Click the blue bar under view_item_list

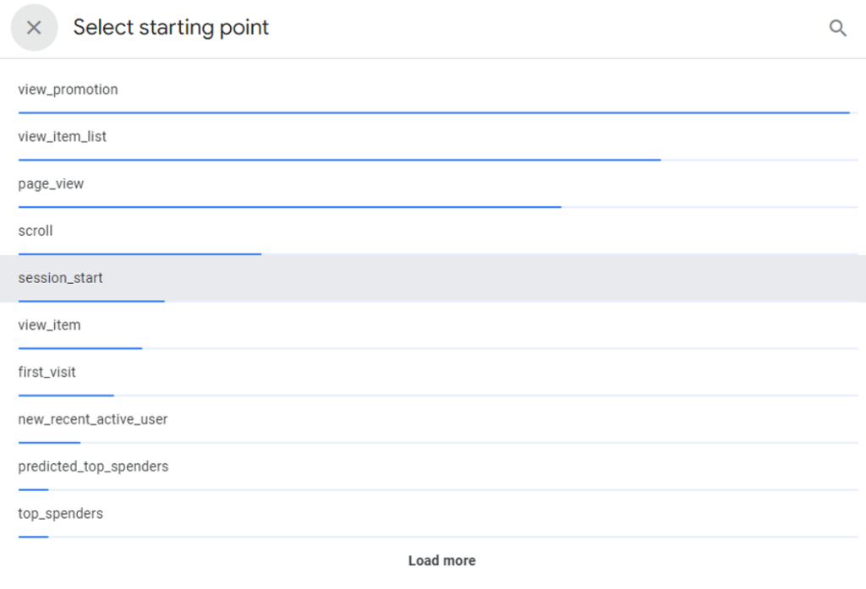(x=338, y=159)
